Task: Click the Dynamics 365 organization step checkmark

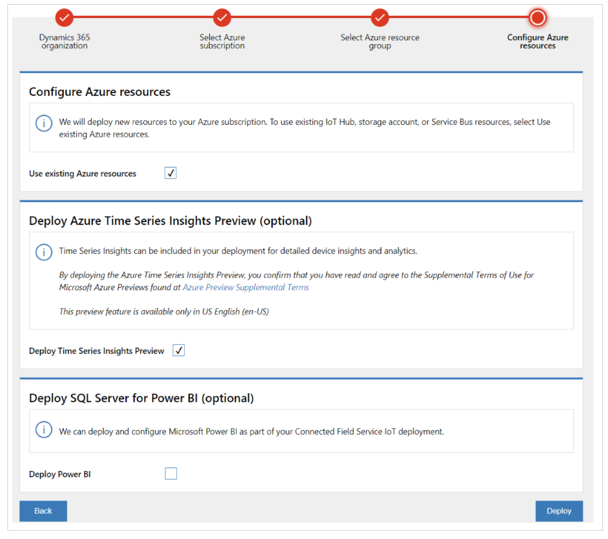Action: pyautogui.click(x=64, y=18)
